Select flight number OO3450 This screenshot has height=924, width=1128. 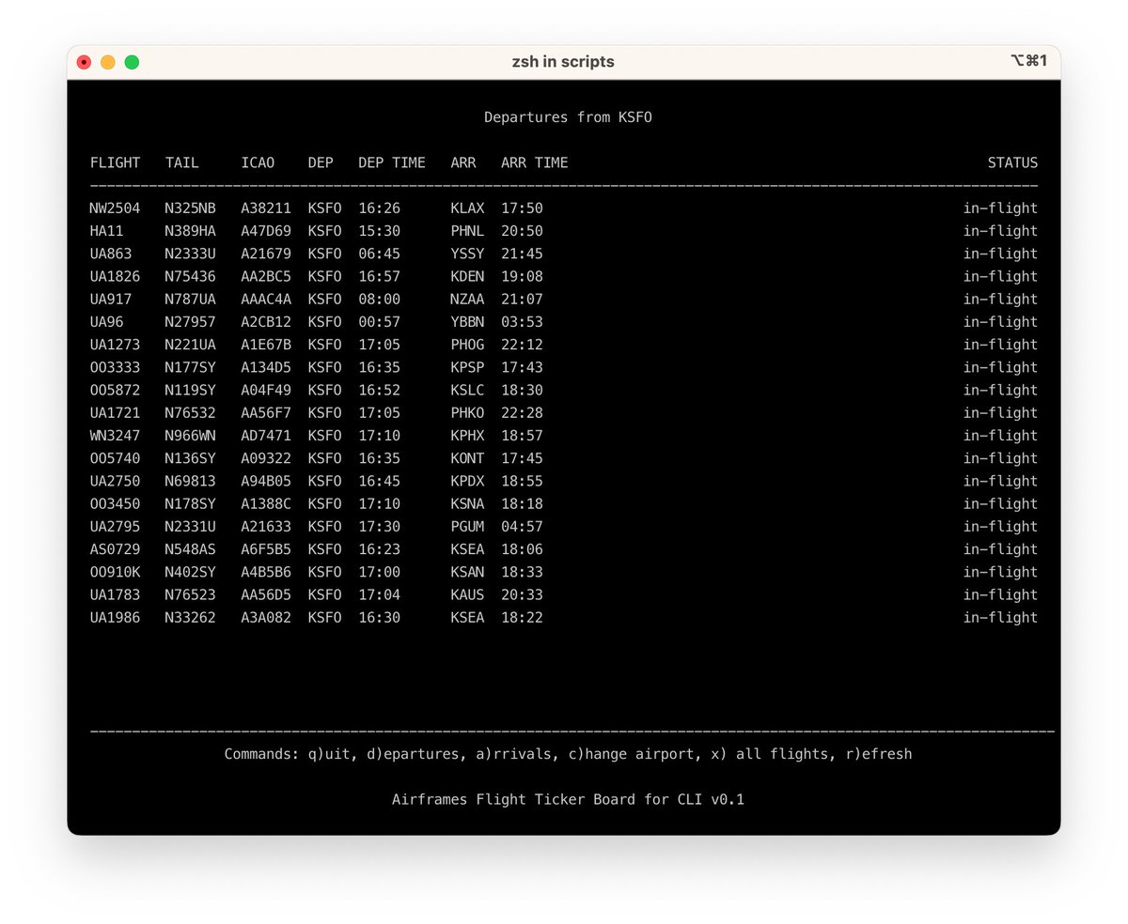pyautogui.click(x=115, y=503)
